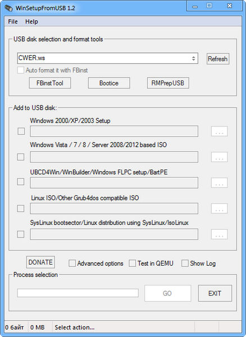Maximize the WinSetupFromUSB window
This screenshot has width=246, height=337.
(x=209, y=6)
